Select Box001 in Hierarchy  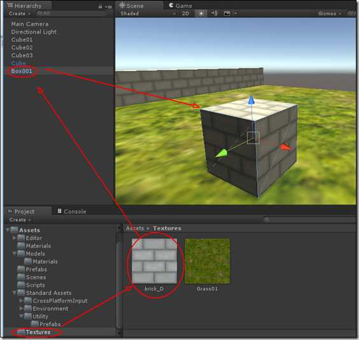pos(22,71)
